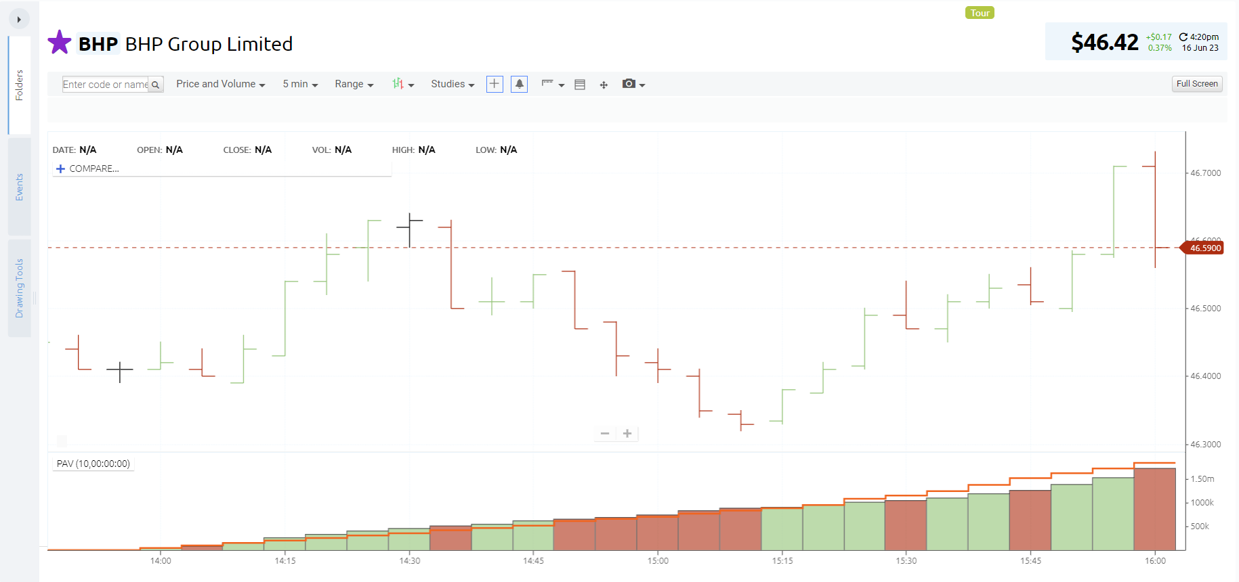Toggle the crosshair tool
Screen dimensions: 1239x582
coord(495,84)
